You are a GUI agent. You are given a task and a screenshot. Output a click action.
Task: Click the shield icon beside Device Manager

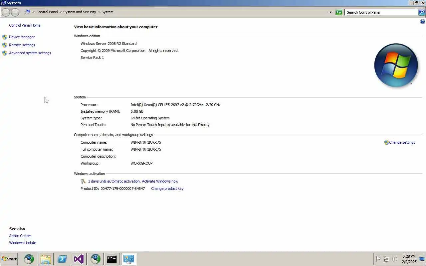[5, 37]
